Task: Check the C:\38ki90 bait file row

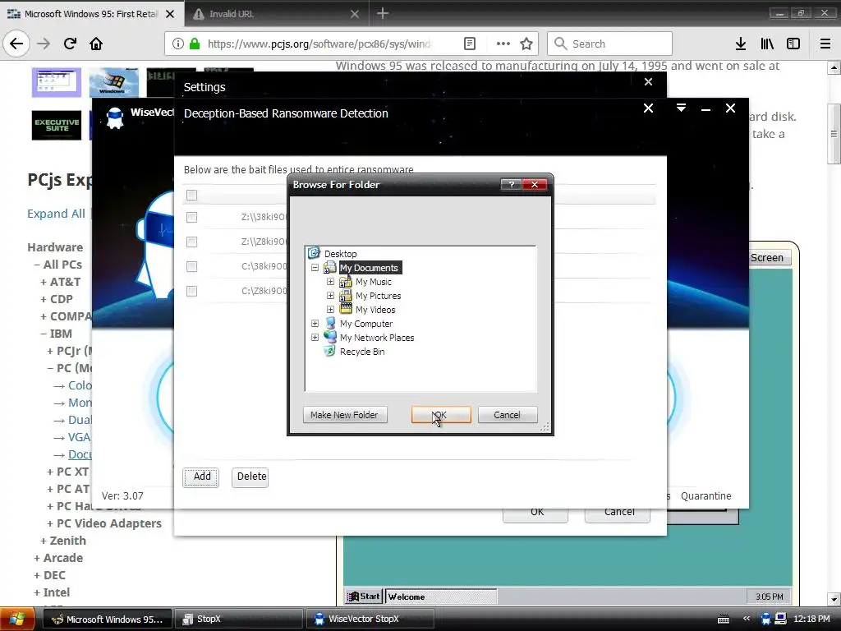Action: [191, 266]
